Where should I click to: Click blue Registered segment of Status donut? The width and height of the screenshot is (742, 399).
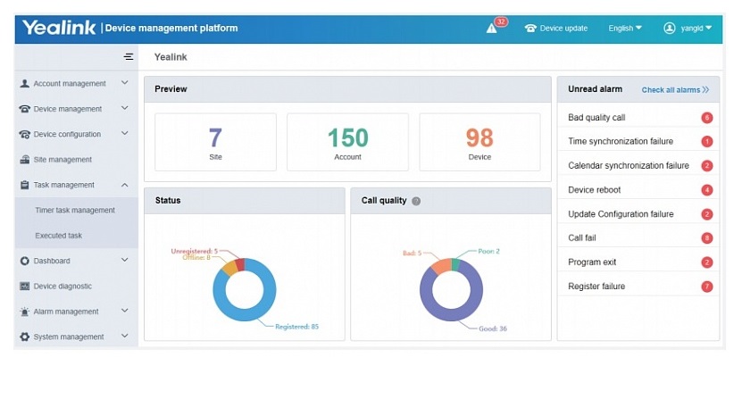245,313
